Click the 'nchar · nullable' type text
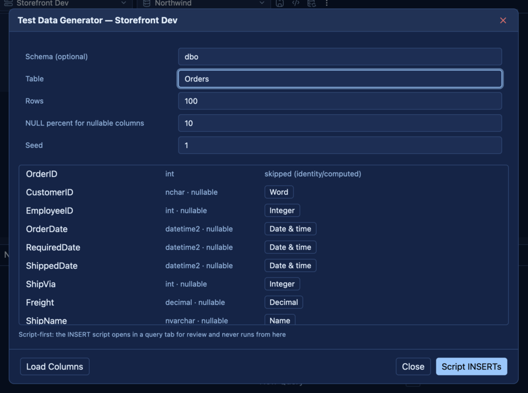The width and height of the screenshot is (528, 393). (191, 192)
